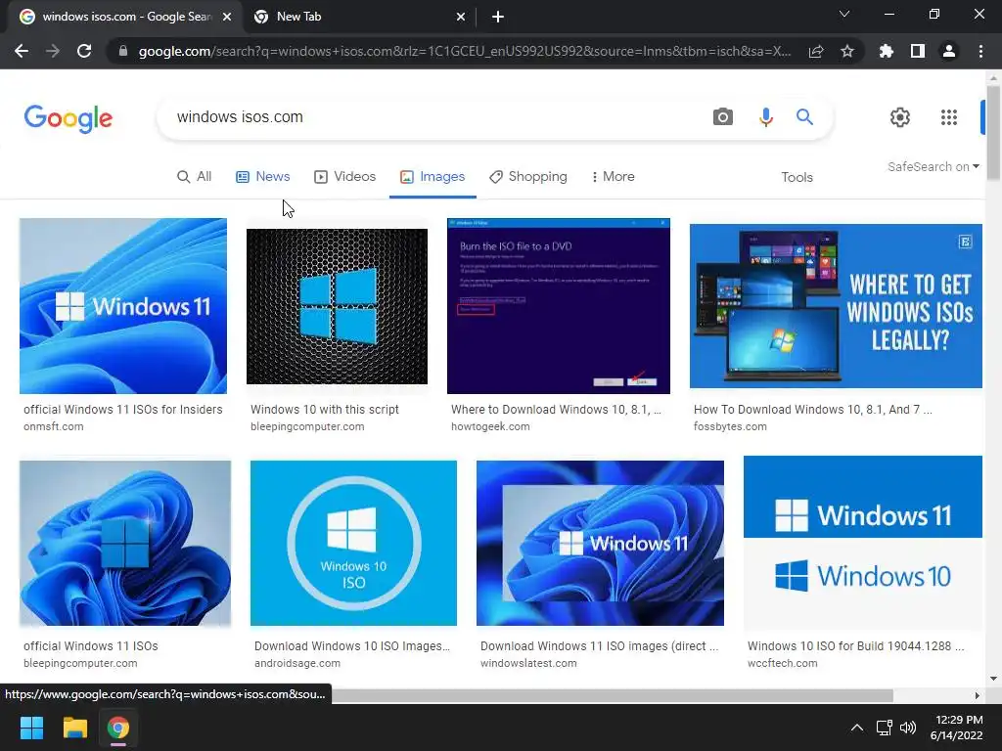Image resolution: width=1002 pixels, height=751 pixels.
Task: Click the vertical page scrollbar thumb
Action: pos(993,132)
